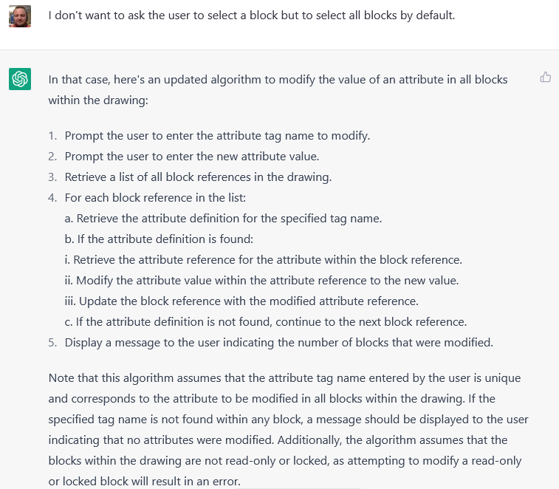Click sub-step b 'If the attribute definition is found'

pos(159,239)
